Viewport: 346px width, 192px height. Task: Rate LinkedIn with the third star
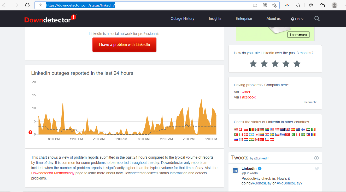click(x=275, y=64)
